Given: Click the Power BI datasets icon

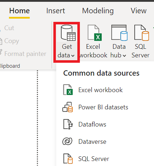Looking at the screenshot, I should [x=68, y=107].
